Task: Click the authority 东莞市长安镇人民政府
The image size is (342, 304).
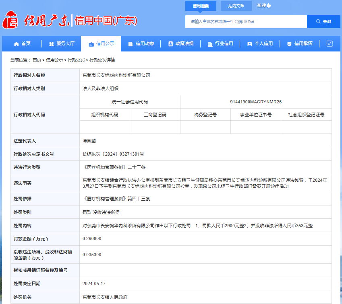Action: point(105,297)
